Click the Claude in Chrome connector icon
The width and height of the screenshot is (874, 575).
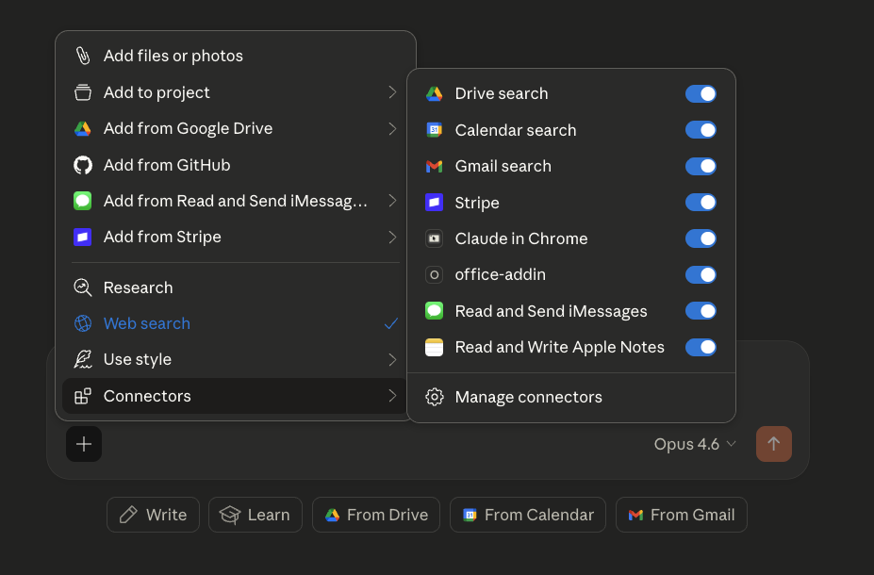(434, 238)
